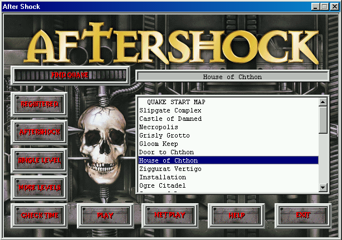Select Slipgate Complex in the list
This screenshot has height=240, width=342.
click(228, 110)
